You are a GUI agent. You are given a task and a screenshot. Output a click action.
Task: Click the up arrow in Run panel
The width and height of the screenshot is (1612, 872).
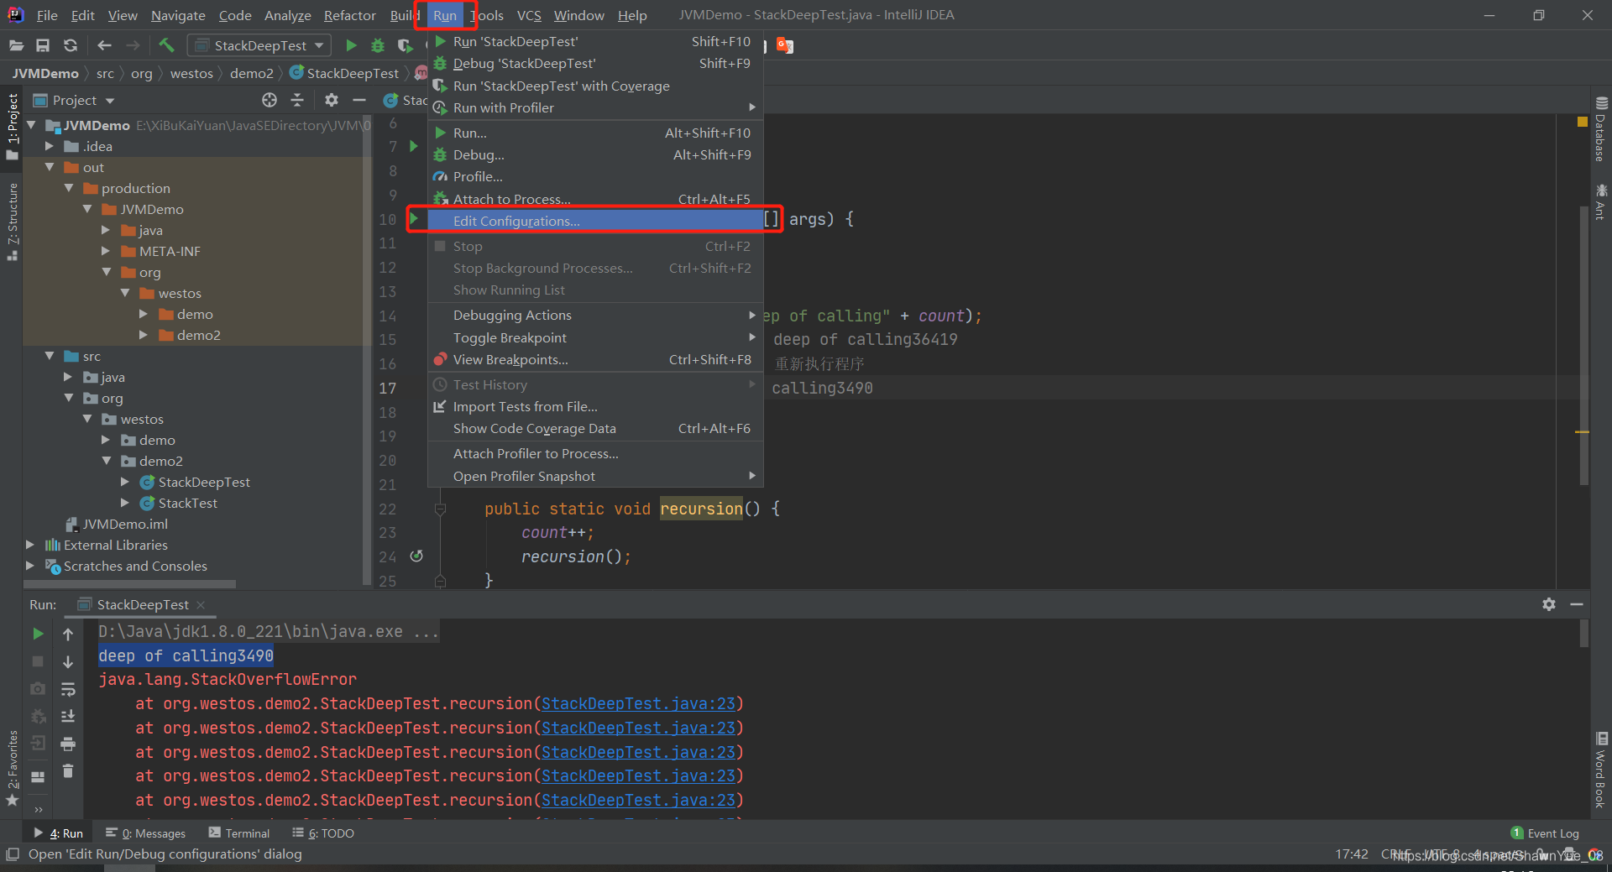68,634
